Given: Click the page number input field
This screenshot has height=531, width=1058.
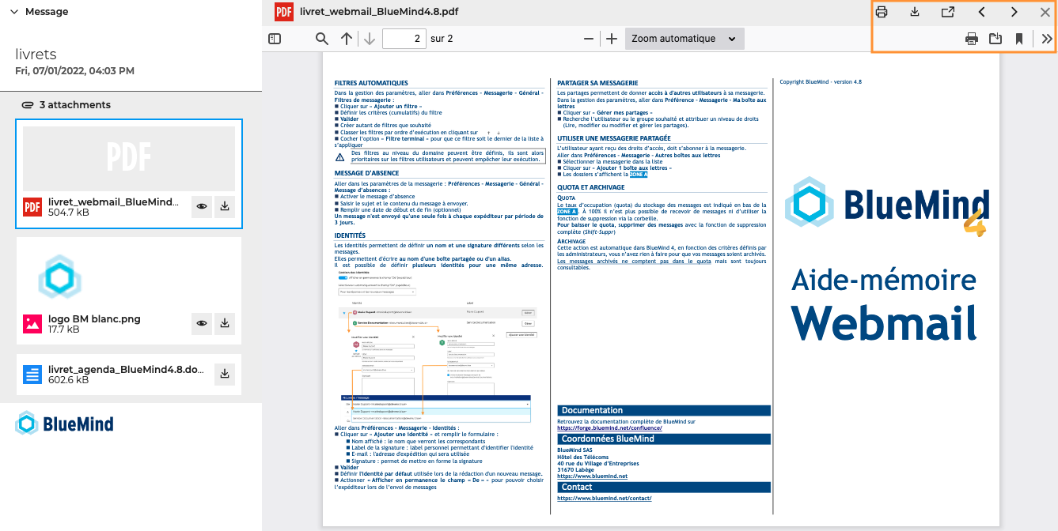Looking at the screenshot, I should (404, 39).
